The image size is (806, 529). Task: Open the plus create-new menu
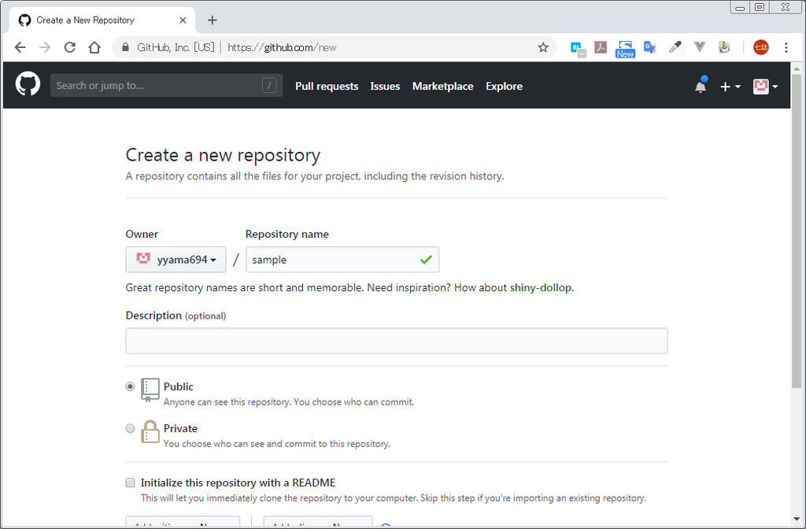point(730,87)
